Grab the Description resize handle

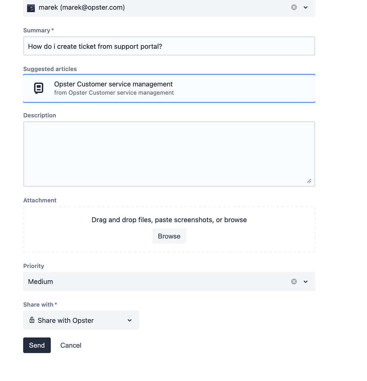point(309,181)
